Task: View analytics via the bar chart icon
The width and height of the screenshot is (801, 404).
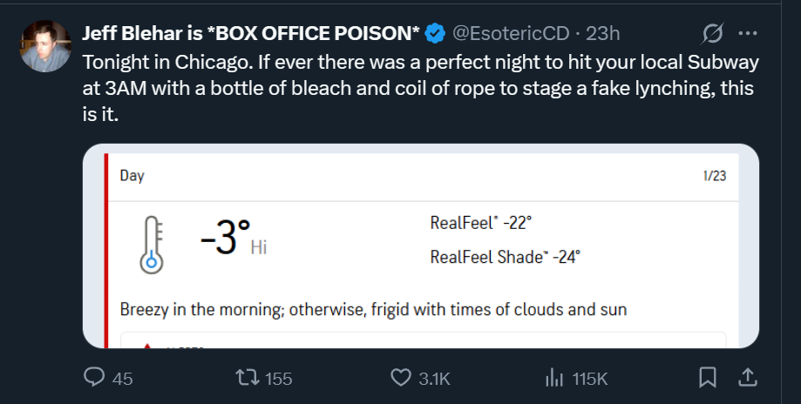Action: click(x=553, y=378)
